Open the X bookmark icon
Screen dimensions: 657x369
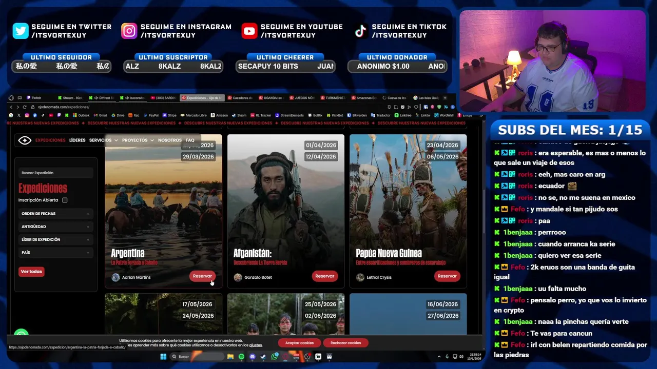tap(19, 115)
